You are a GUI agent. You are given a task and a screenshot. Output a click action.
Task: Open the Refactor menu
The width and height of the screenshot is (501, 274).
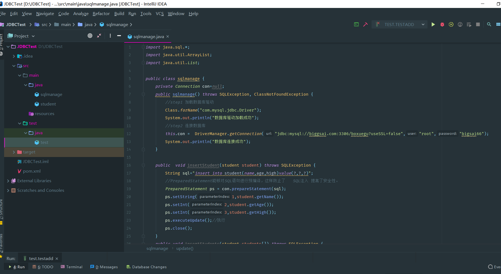tap(101, 14)
